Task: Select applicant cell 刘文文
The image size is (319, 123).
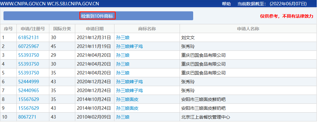Action: (188, 38)
